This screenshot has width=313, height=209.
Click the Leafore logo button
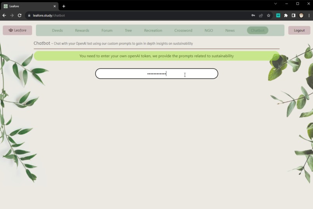point(17,30)
